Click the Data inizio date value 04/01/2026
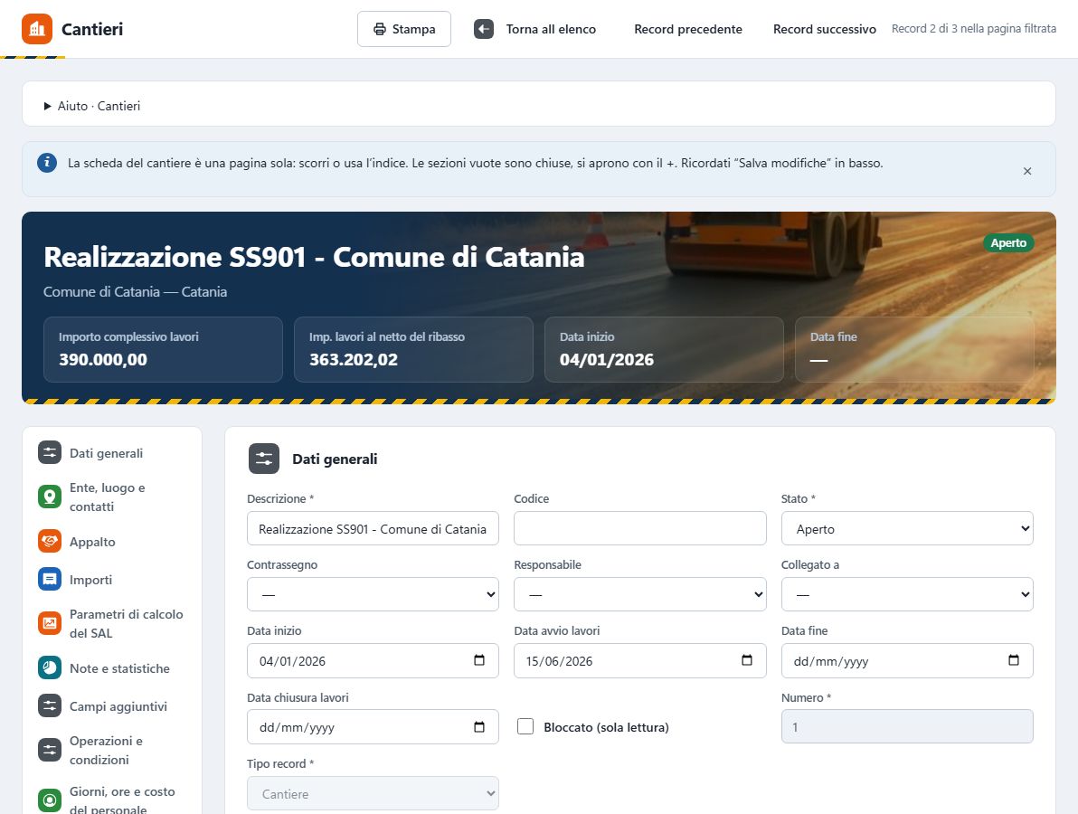 (x=292, y=661)
